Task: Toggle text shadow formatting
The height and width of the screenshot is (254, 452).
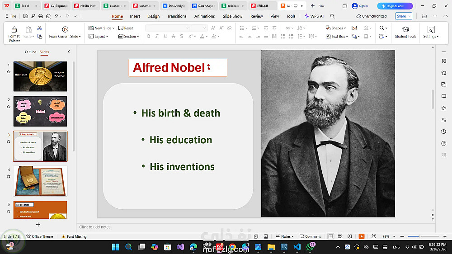Action: (181, 36)
